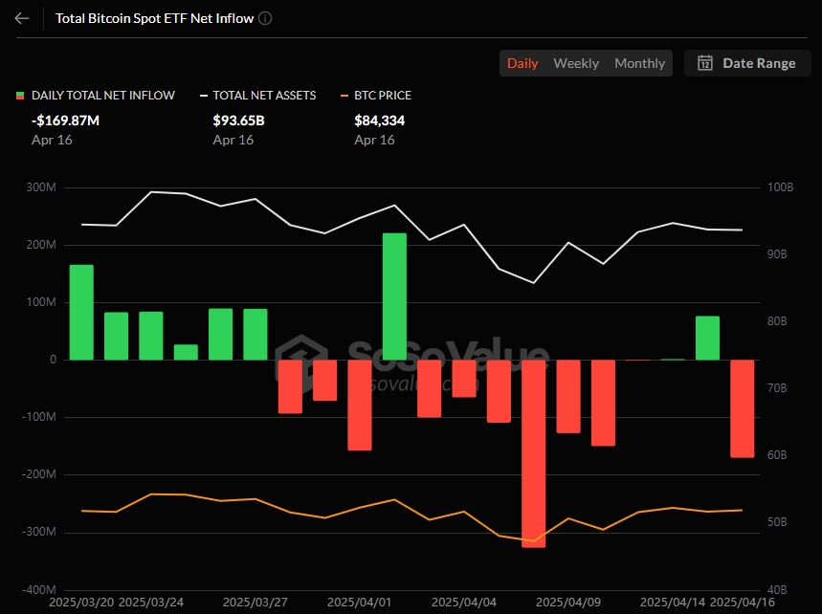The width and height of the screenshot is (822, 614).
Task: Click the -$169.87M net inflow value
Action: [65, 121]
